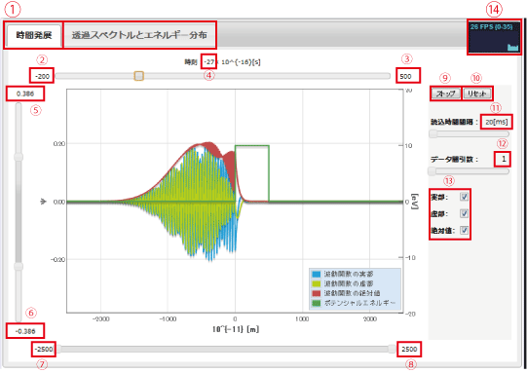Image resolution: width=527 pixels, height=373 pixels.
Task: Switch to 透過スペクトルとエネルギー分布 tab
Action: click(139, 35)
